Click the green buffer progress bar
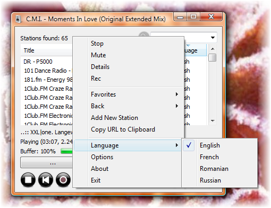The height and width of the screenshot is (208, 271). (x=66, y=151)
